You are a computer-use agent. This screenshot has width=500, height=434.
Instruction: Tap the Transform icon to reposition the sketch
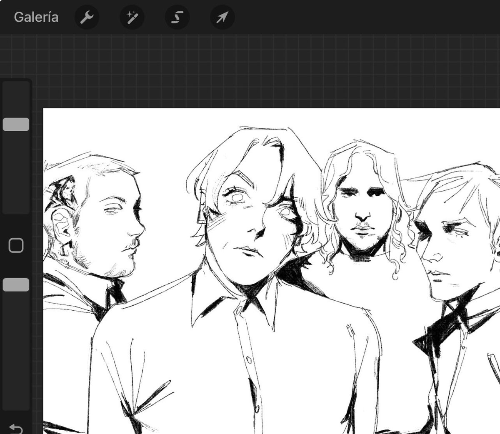(222, 17)
